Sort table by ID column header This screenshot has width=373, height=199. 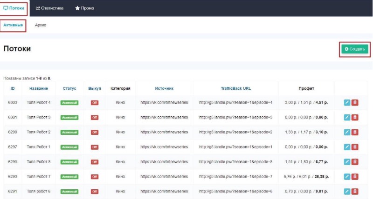point(13,88)
